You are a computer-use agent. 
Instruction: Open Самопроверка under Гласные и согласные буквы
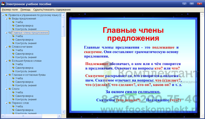point(24,82)
